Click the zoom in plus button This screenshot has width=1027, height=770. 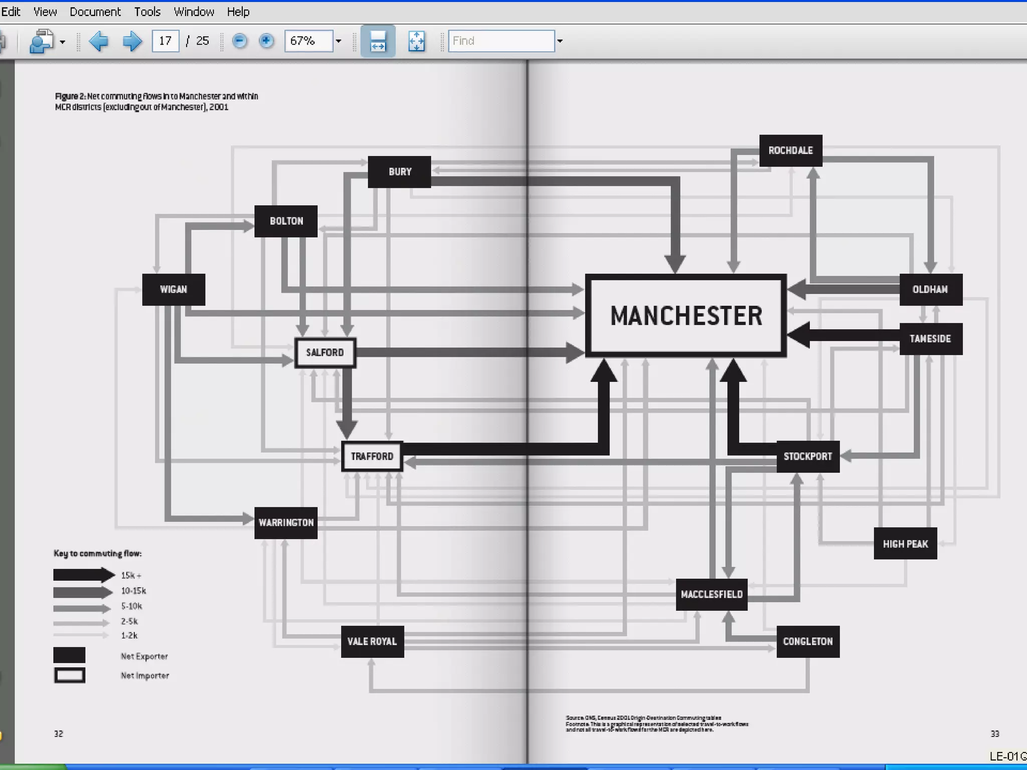(266, 41)
